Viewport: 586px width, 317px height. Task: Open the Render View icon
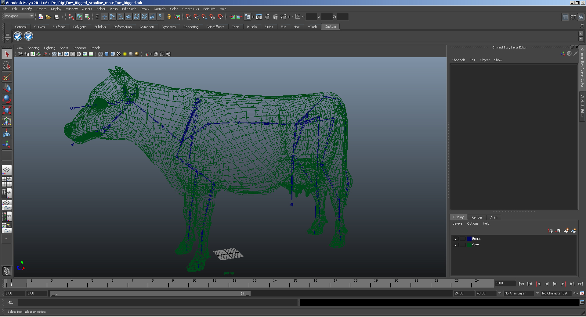click(x=259, y=17)
